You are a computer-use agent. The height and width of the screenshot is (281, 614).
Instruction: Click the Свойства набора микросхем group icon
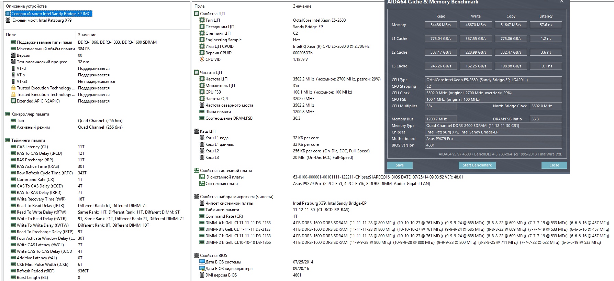(197, 197)
